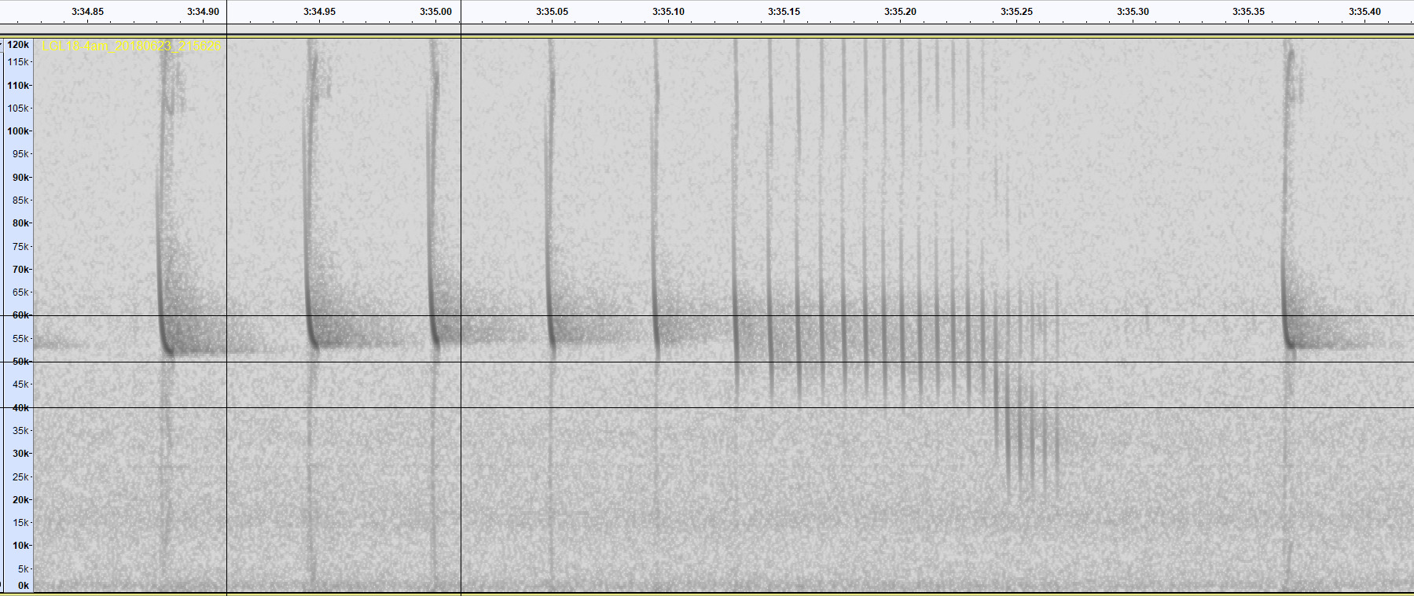This screenshot has width=1414, height=596.
Task: Click the 80k frequency axis label
Action: [20, 223]
